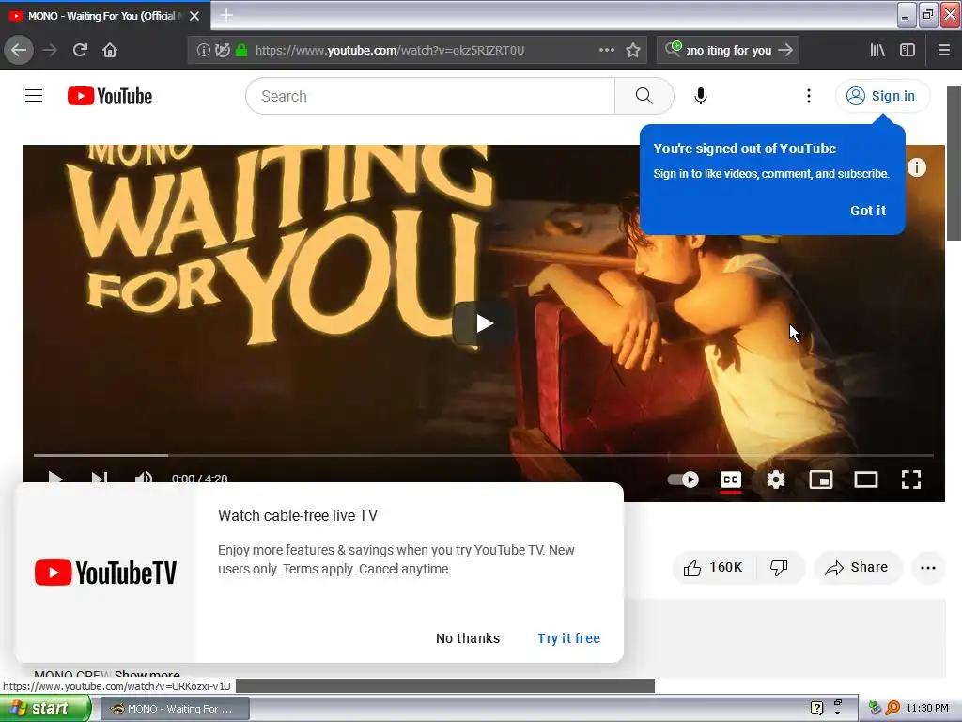Open page actions three-dot menu
962x722 pixels.
[x=606, y=50]
